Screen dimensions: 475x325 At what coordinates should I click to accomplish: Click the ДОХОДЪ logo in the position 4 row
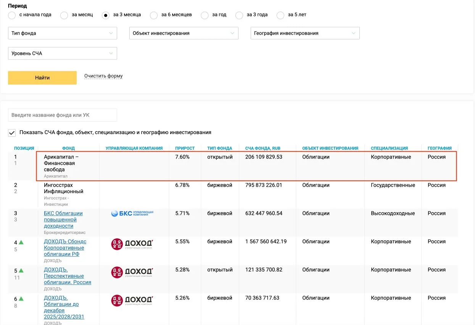pos(132,244)
